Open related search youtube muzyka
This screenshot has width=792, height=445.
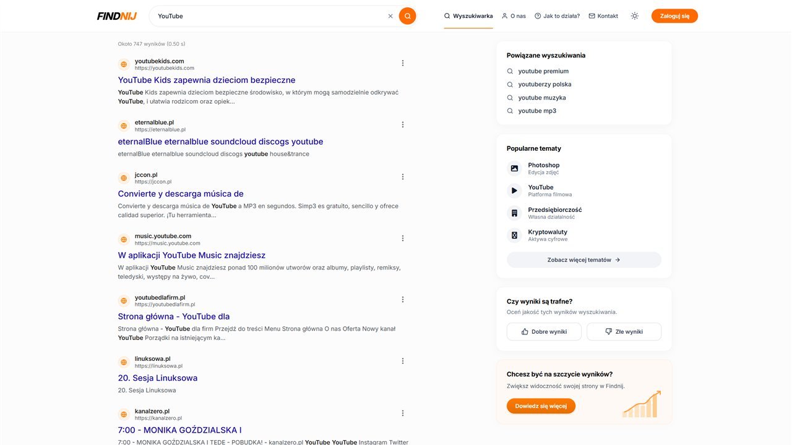542,98
